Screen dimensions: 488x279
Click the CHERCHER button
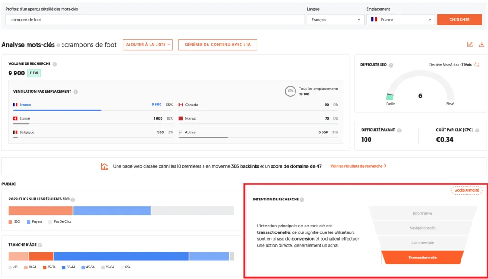click(x=459, y=20)
